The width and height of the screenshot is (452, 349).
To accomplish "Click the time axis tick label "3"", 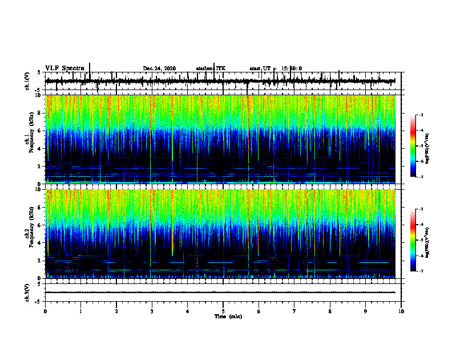I will tap(152, 311).
